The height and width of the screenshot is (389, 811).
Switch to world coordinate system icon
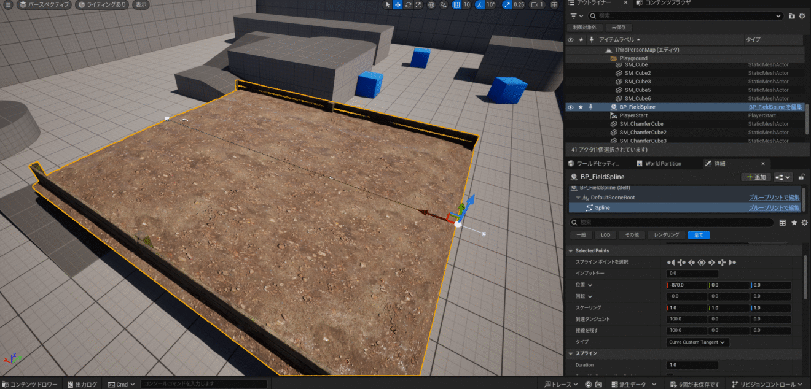(431, 5)
